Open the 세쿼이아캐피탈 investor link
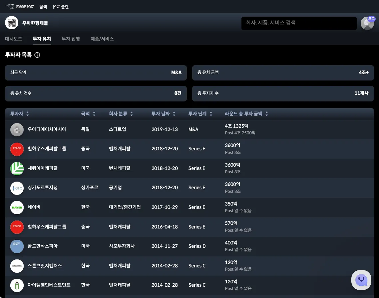The height and width of the screenshot is (298, 379). tap(43, 168)
